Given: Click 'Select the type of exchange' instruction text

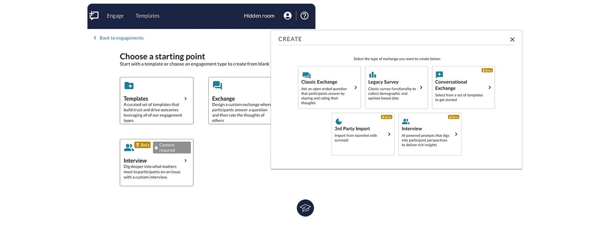Looking at the screenshot, I should click(x=397, y=59).
